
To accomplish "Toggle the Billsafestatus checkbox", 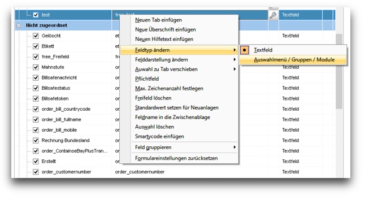I will 36,88.
